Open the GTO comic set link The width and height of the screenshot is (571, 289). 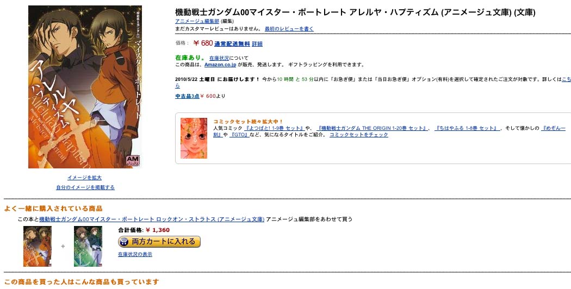click(239, 135)
